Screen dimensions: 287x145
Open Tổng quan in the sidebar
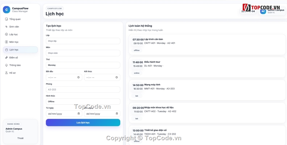click(x=20, y=19)
